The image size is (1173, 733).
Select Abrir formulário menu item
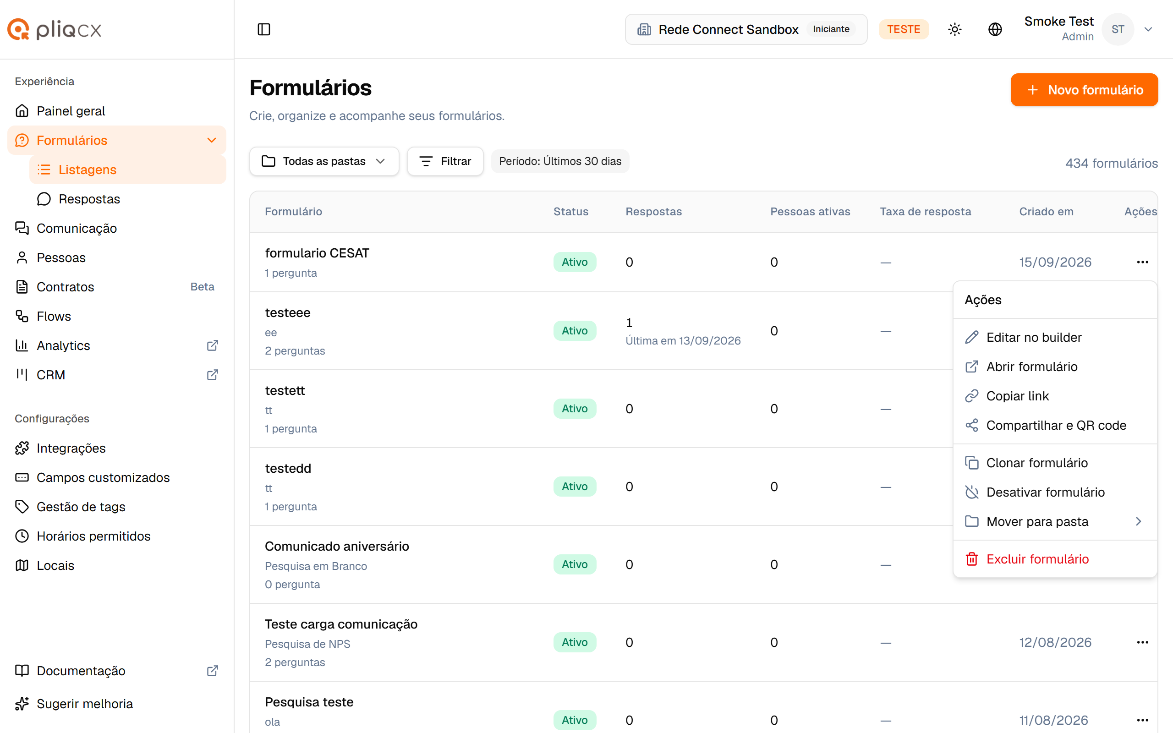pos(1055,366)
